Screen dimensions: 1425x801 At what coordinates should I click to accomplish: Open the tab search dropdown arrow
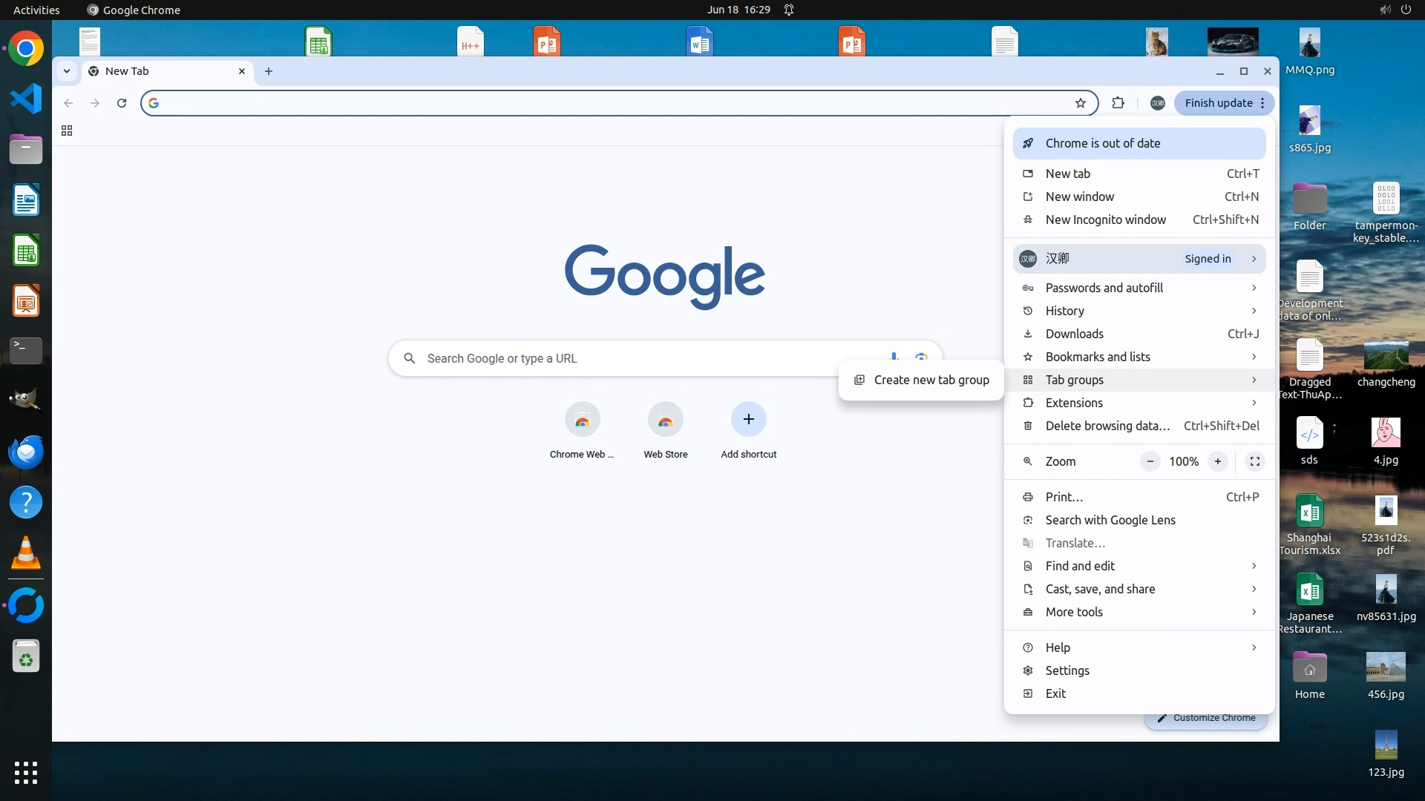[67, 71]
